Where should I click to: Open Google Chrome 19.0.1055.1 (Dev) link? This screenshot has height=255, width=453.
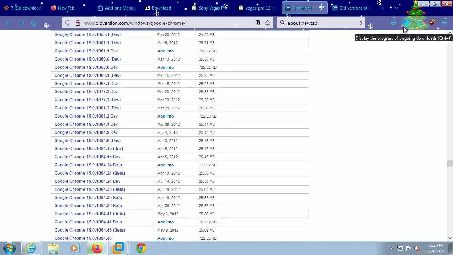point(87,35)
